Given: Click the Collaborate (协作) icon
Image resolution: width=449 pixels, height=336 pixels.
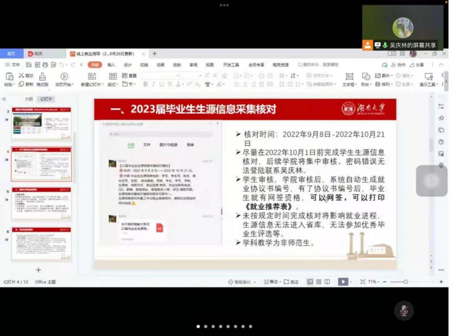Looking at the screenshot, I should [x=398, y=65].
